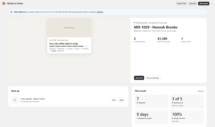Select the 0 days Request to quote card
This screenshot has height=127, width=215.
pyautogui.click(x=152, y=117)
